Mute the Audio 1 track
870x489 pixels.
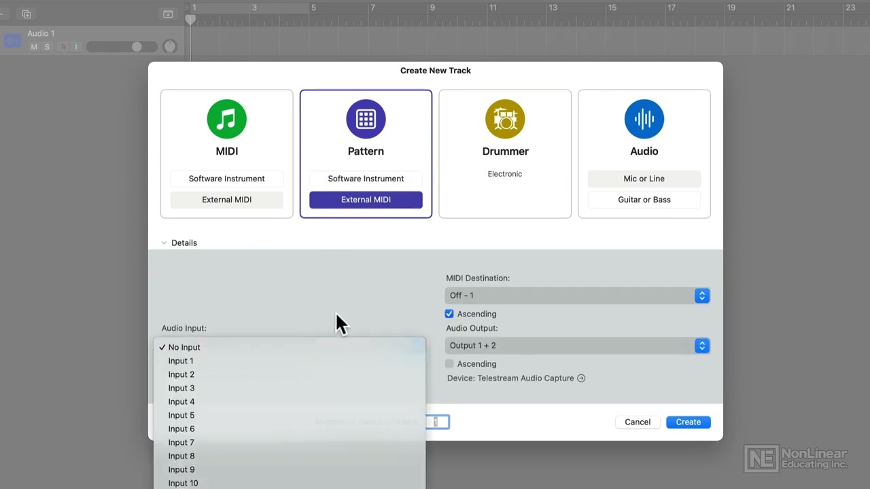click(x=34, y=47)
